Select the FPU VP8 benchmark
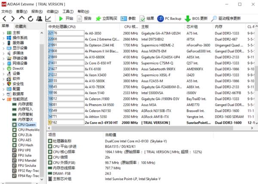Screen dimensions: 258x184 pyautogui.click(x=21, y=150)
